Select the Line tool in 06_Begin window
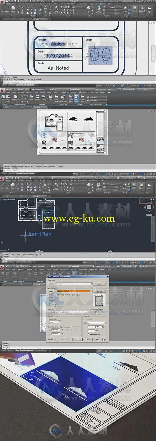The width and height of the screenshot is (156, 441). pyautogui.click(x=3, y=186)
